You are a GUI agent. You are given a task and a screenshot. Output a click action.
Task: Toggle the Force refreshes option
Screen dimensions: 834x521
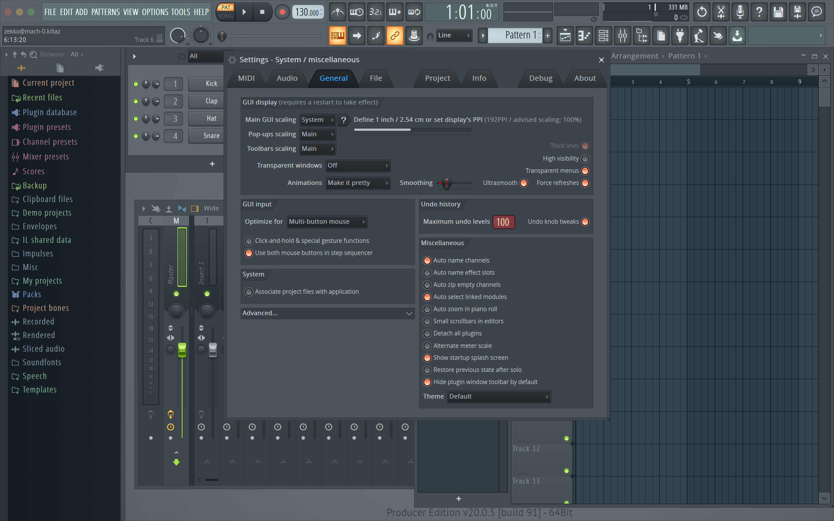pos(585,183)
